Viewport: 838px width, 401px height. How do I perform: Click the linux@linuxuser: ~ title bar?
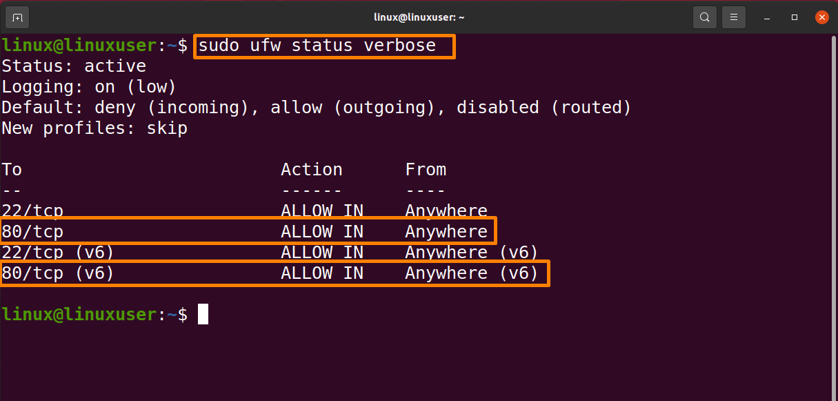(x=419, y=17)
